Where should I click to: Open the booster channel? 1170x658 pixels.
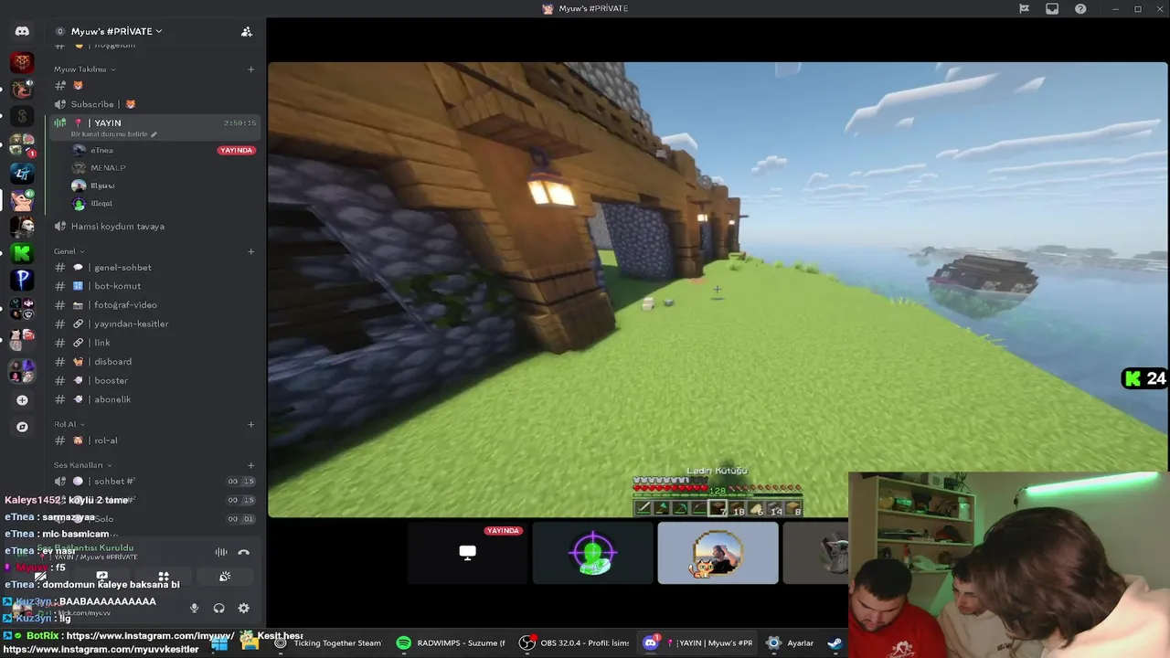point(154,380)
